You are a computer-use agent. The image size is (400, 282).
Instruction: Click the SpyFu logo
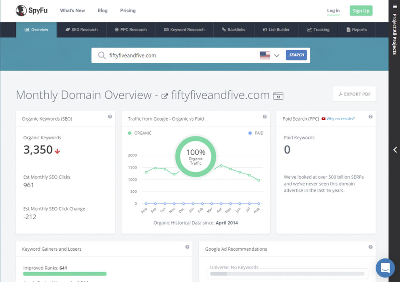[32, 10]
